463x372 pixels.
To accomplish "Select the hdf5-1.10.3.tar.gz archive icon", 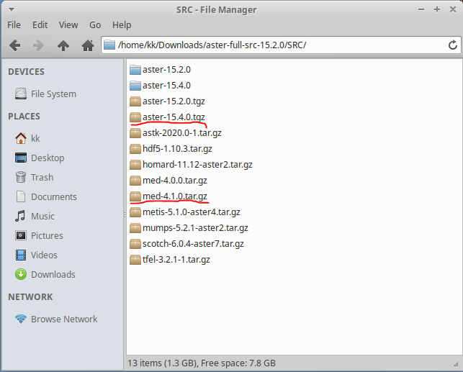I will click(x=135, y=149).
